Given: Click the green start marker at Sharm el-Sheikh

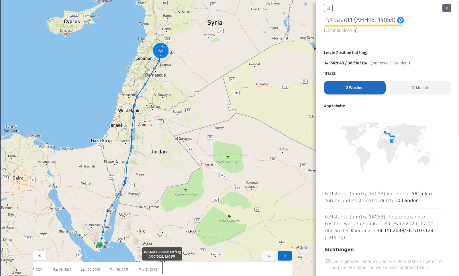Looking at the screenshot, I should [99, 245].
